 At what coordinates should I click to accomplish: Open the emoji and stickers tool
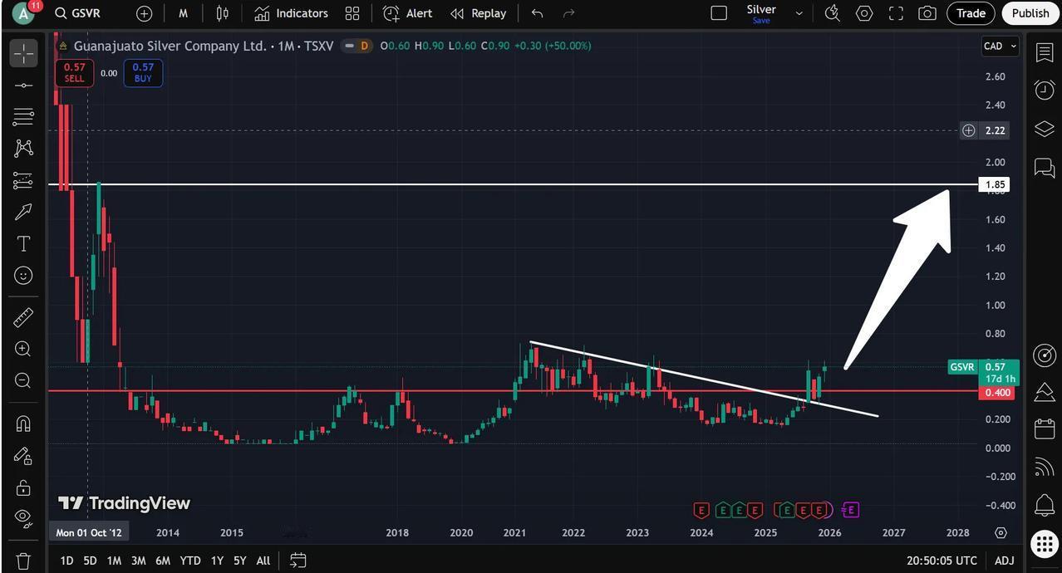[23, 275]
